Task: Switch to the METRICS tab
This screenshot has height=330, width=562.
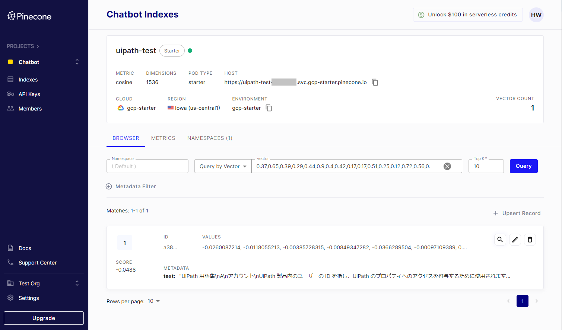Action: 163,138
